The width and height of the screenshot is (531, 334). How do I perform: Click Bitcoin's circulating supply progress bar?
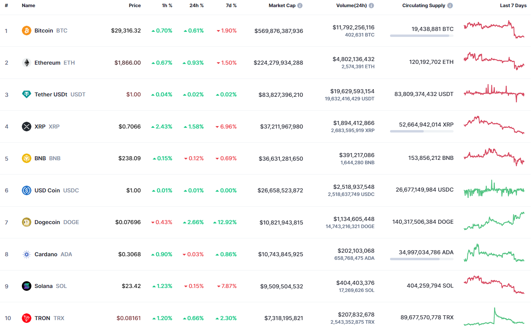421,36
